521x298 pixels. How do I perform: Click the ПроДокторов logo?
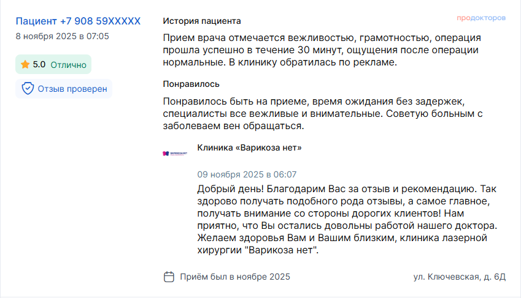(481, 18)
